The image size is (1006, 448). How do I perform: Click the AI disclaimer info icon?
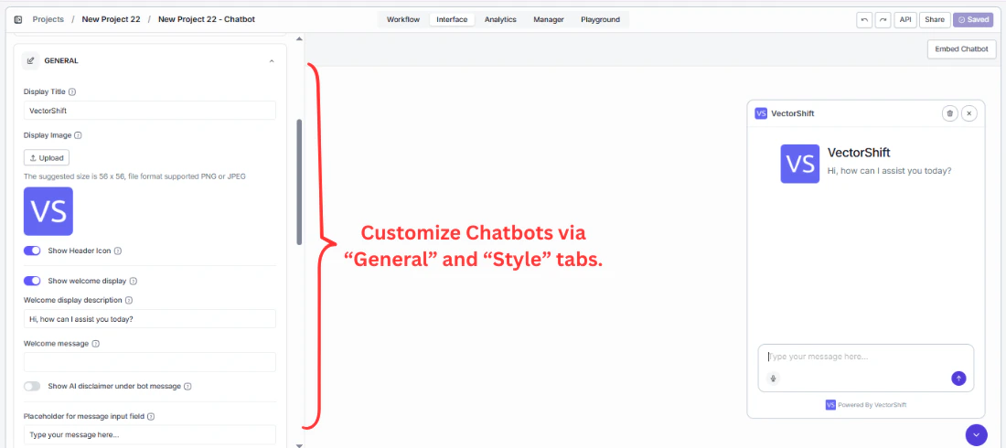[x=187, y=387]
